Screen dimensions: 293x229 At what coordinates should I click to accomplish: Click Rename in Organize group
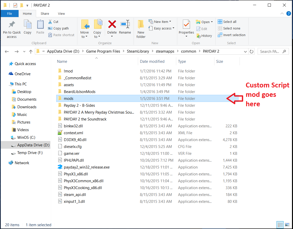[x=125, y=27]
